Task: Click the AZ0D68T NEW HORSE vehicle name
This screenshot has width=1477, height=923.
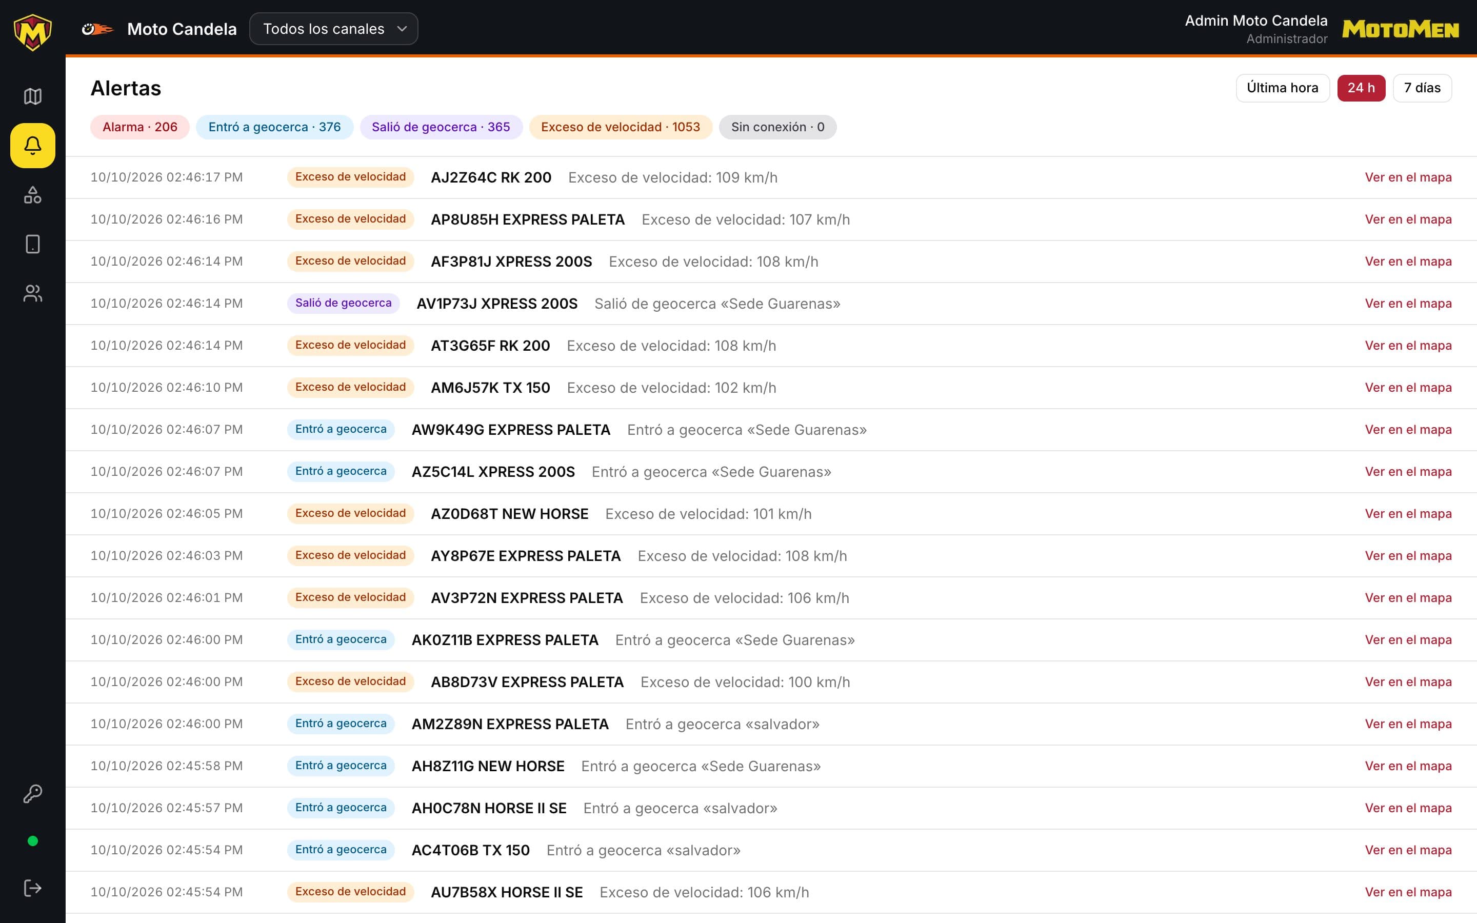Action: point(510,514)
